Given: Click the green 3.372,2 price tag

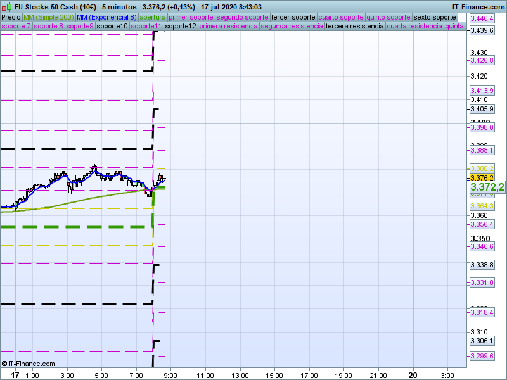Looking at the screenshot, I should click(x=487, y=187).
